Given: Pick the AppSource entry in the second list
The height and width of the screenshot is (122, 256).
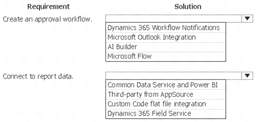Looking at the screenshot, I should [x=166, y=94].
